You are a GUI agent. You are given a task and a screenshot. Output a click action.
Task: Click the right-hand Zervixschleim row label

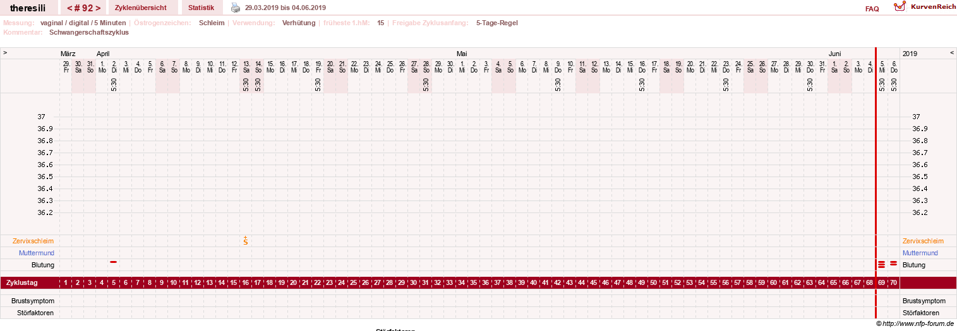point(924,241)
